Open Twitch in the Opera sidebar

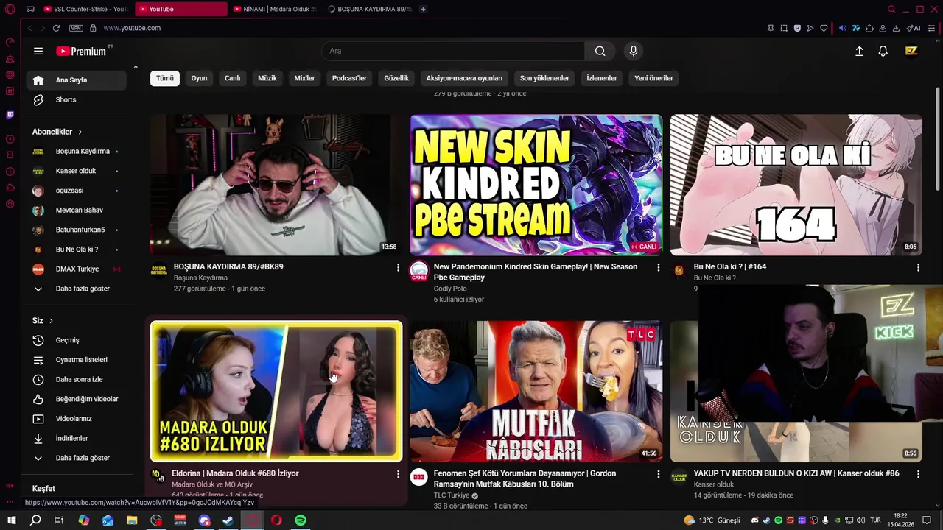click(x=10, y=115)
